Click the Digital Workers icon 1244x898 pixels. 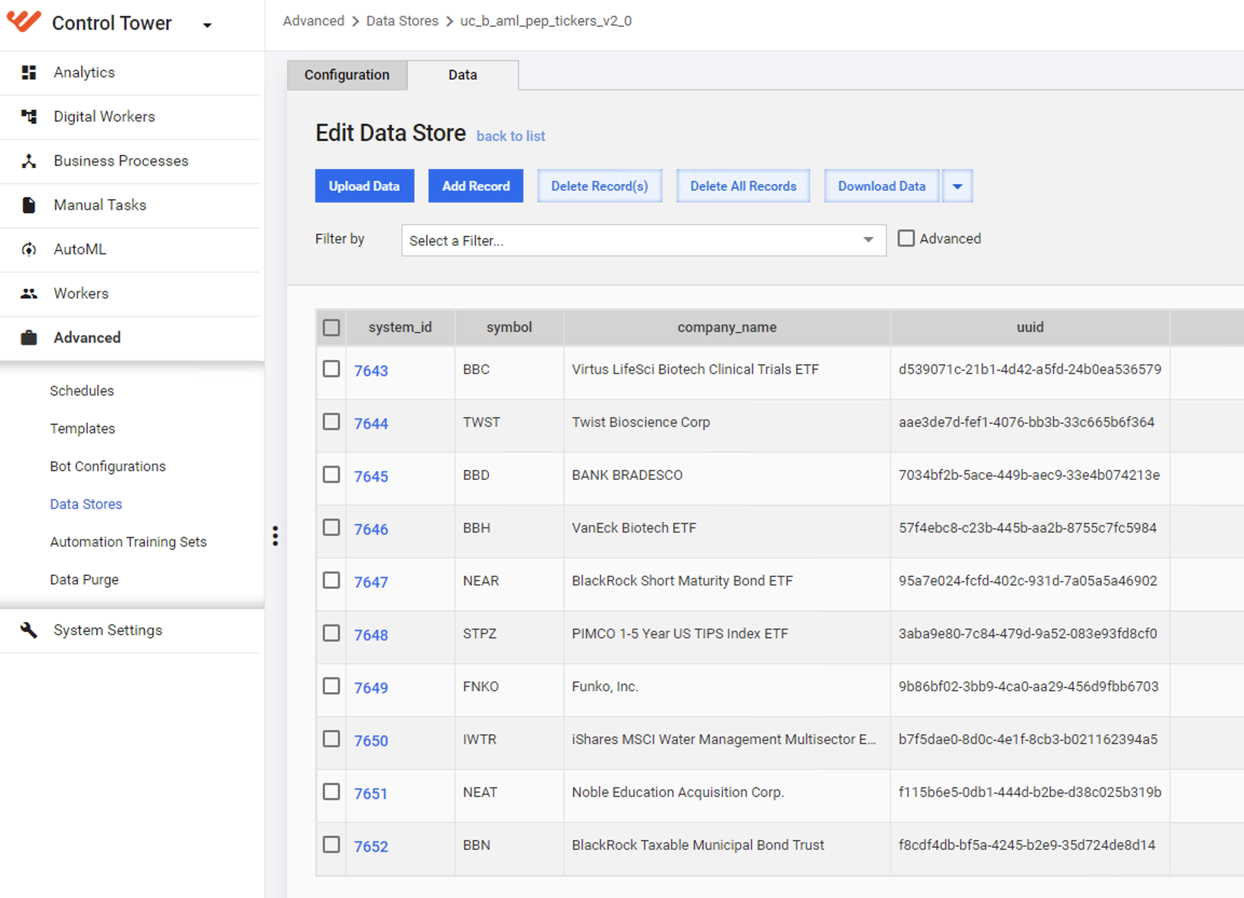29,116
